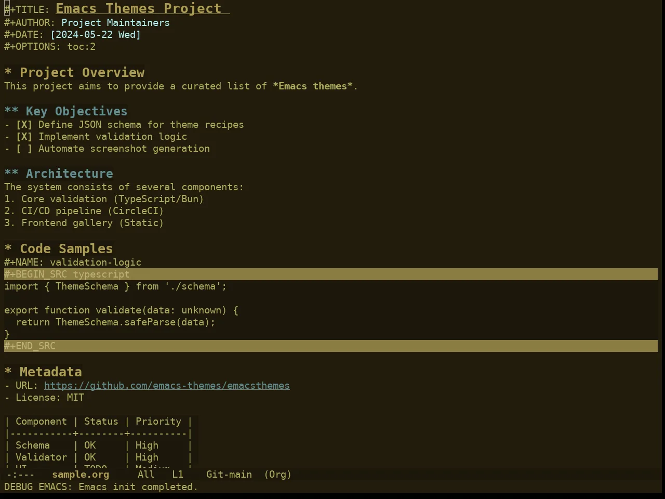Click the L1 line number indicator
This screenshot has height=499, width=665.
(178, 475)
